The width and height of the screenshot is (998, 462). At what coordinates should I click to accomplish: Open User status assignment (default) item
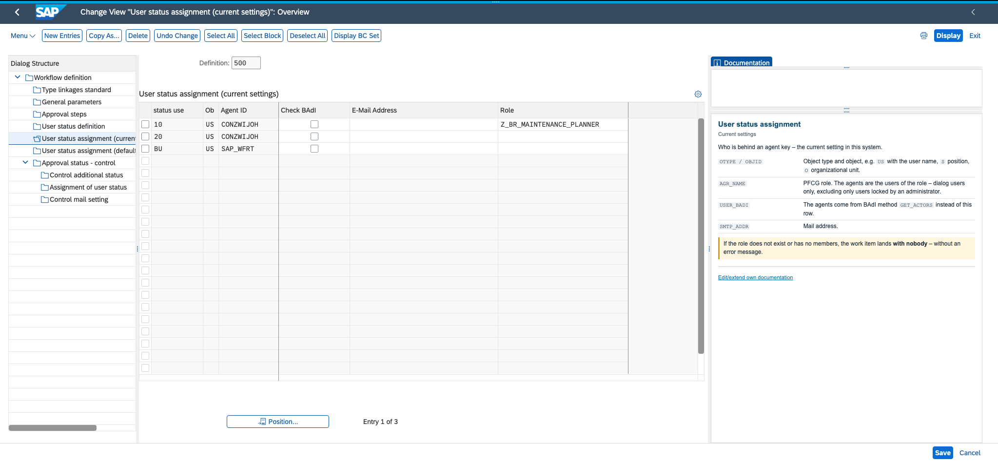pyautogui.click(x=89, y=151)
